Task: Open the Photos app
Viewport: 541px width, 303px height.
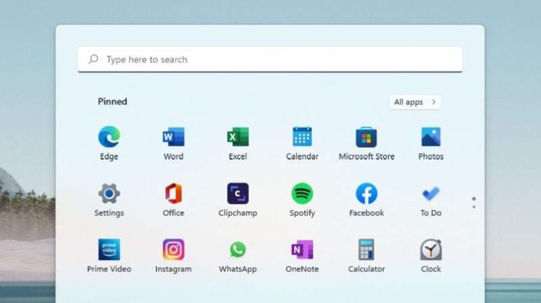Action: tap(431, 137)
